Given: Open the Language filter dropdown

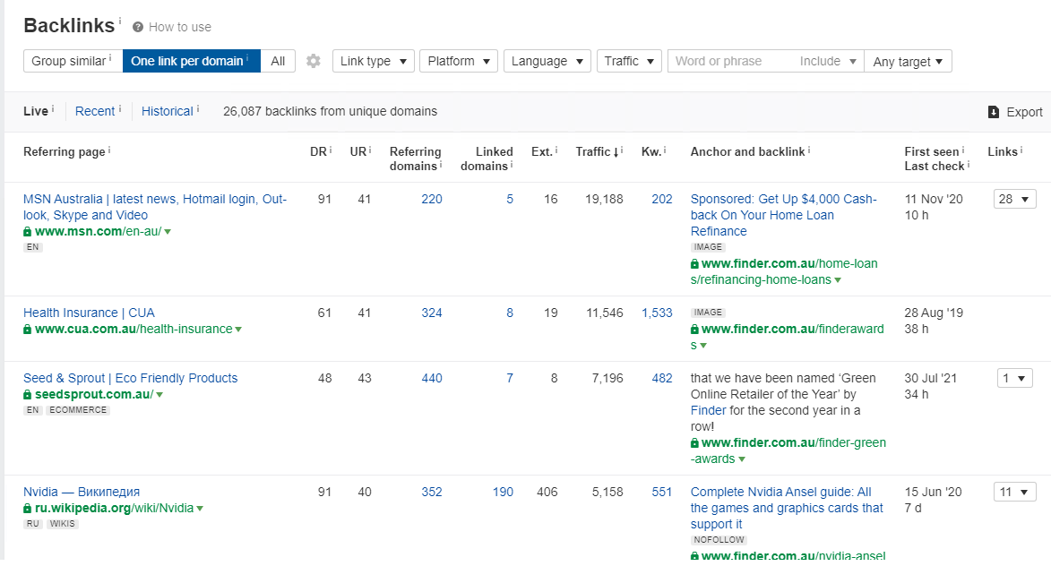Looking at the screenshot, I should pos(547,61).
